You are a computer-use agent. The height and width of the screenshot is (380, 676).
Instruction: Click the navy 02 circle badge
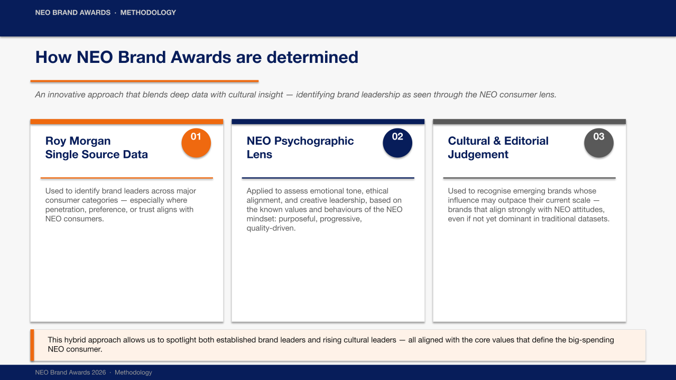(x=397, y=143)
